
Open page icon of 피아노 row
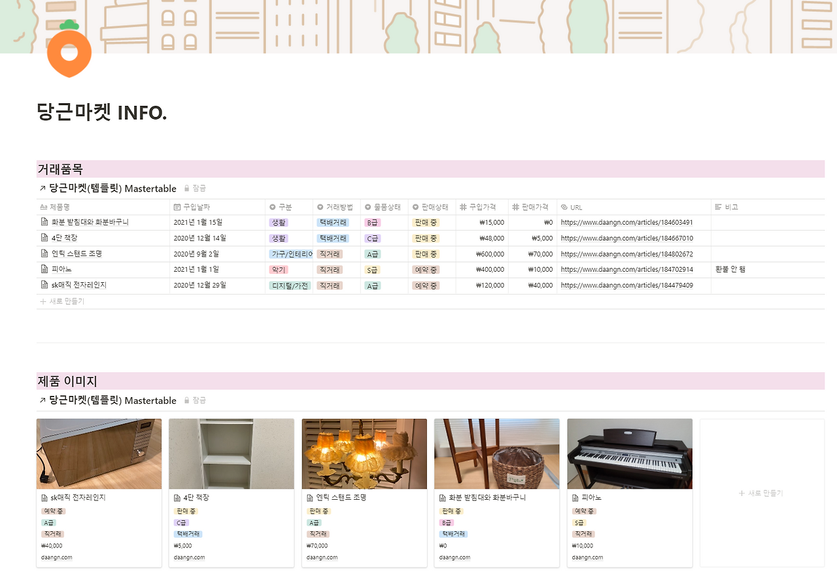(44, 269)
